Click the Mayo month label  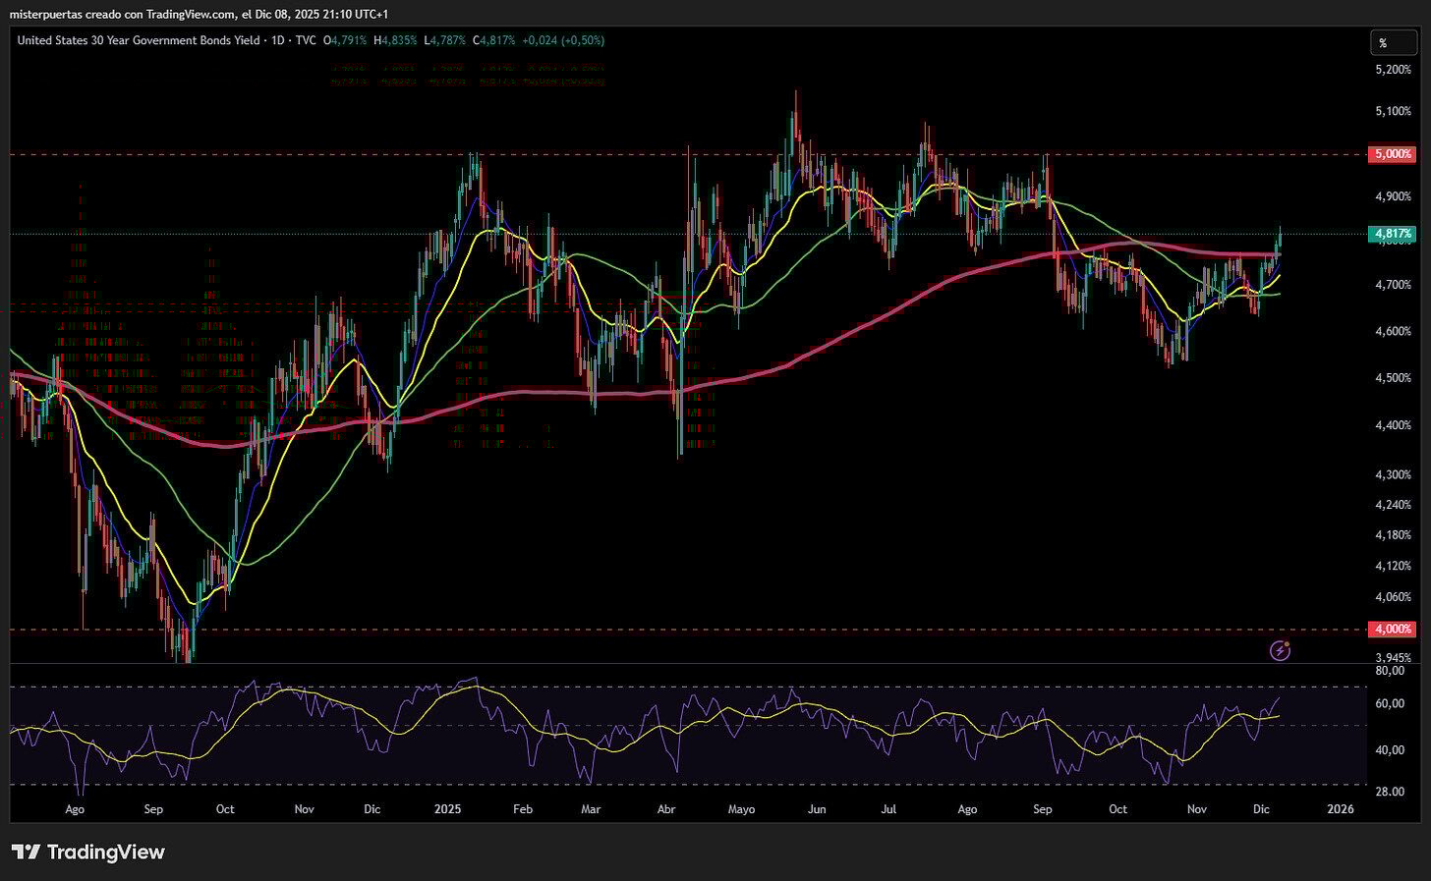coord(741,809)
